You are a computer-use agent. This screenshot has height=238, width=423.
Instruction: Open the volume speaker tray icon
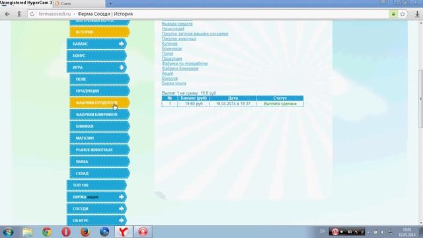click(383, 232)
